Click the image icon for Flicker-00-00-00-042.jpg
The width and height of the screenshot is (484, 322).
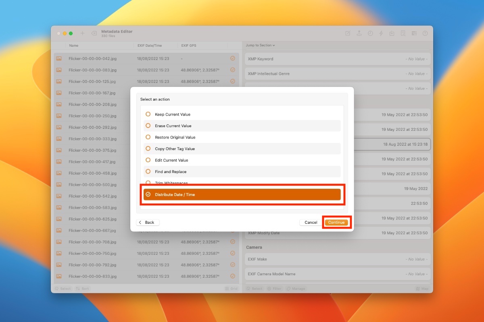[x=59, y=58]
